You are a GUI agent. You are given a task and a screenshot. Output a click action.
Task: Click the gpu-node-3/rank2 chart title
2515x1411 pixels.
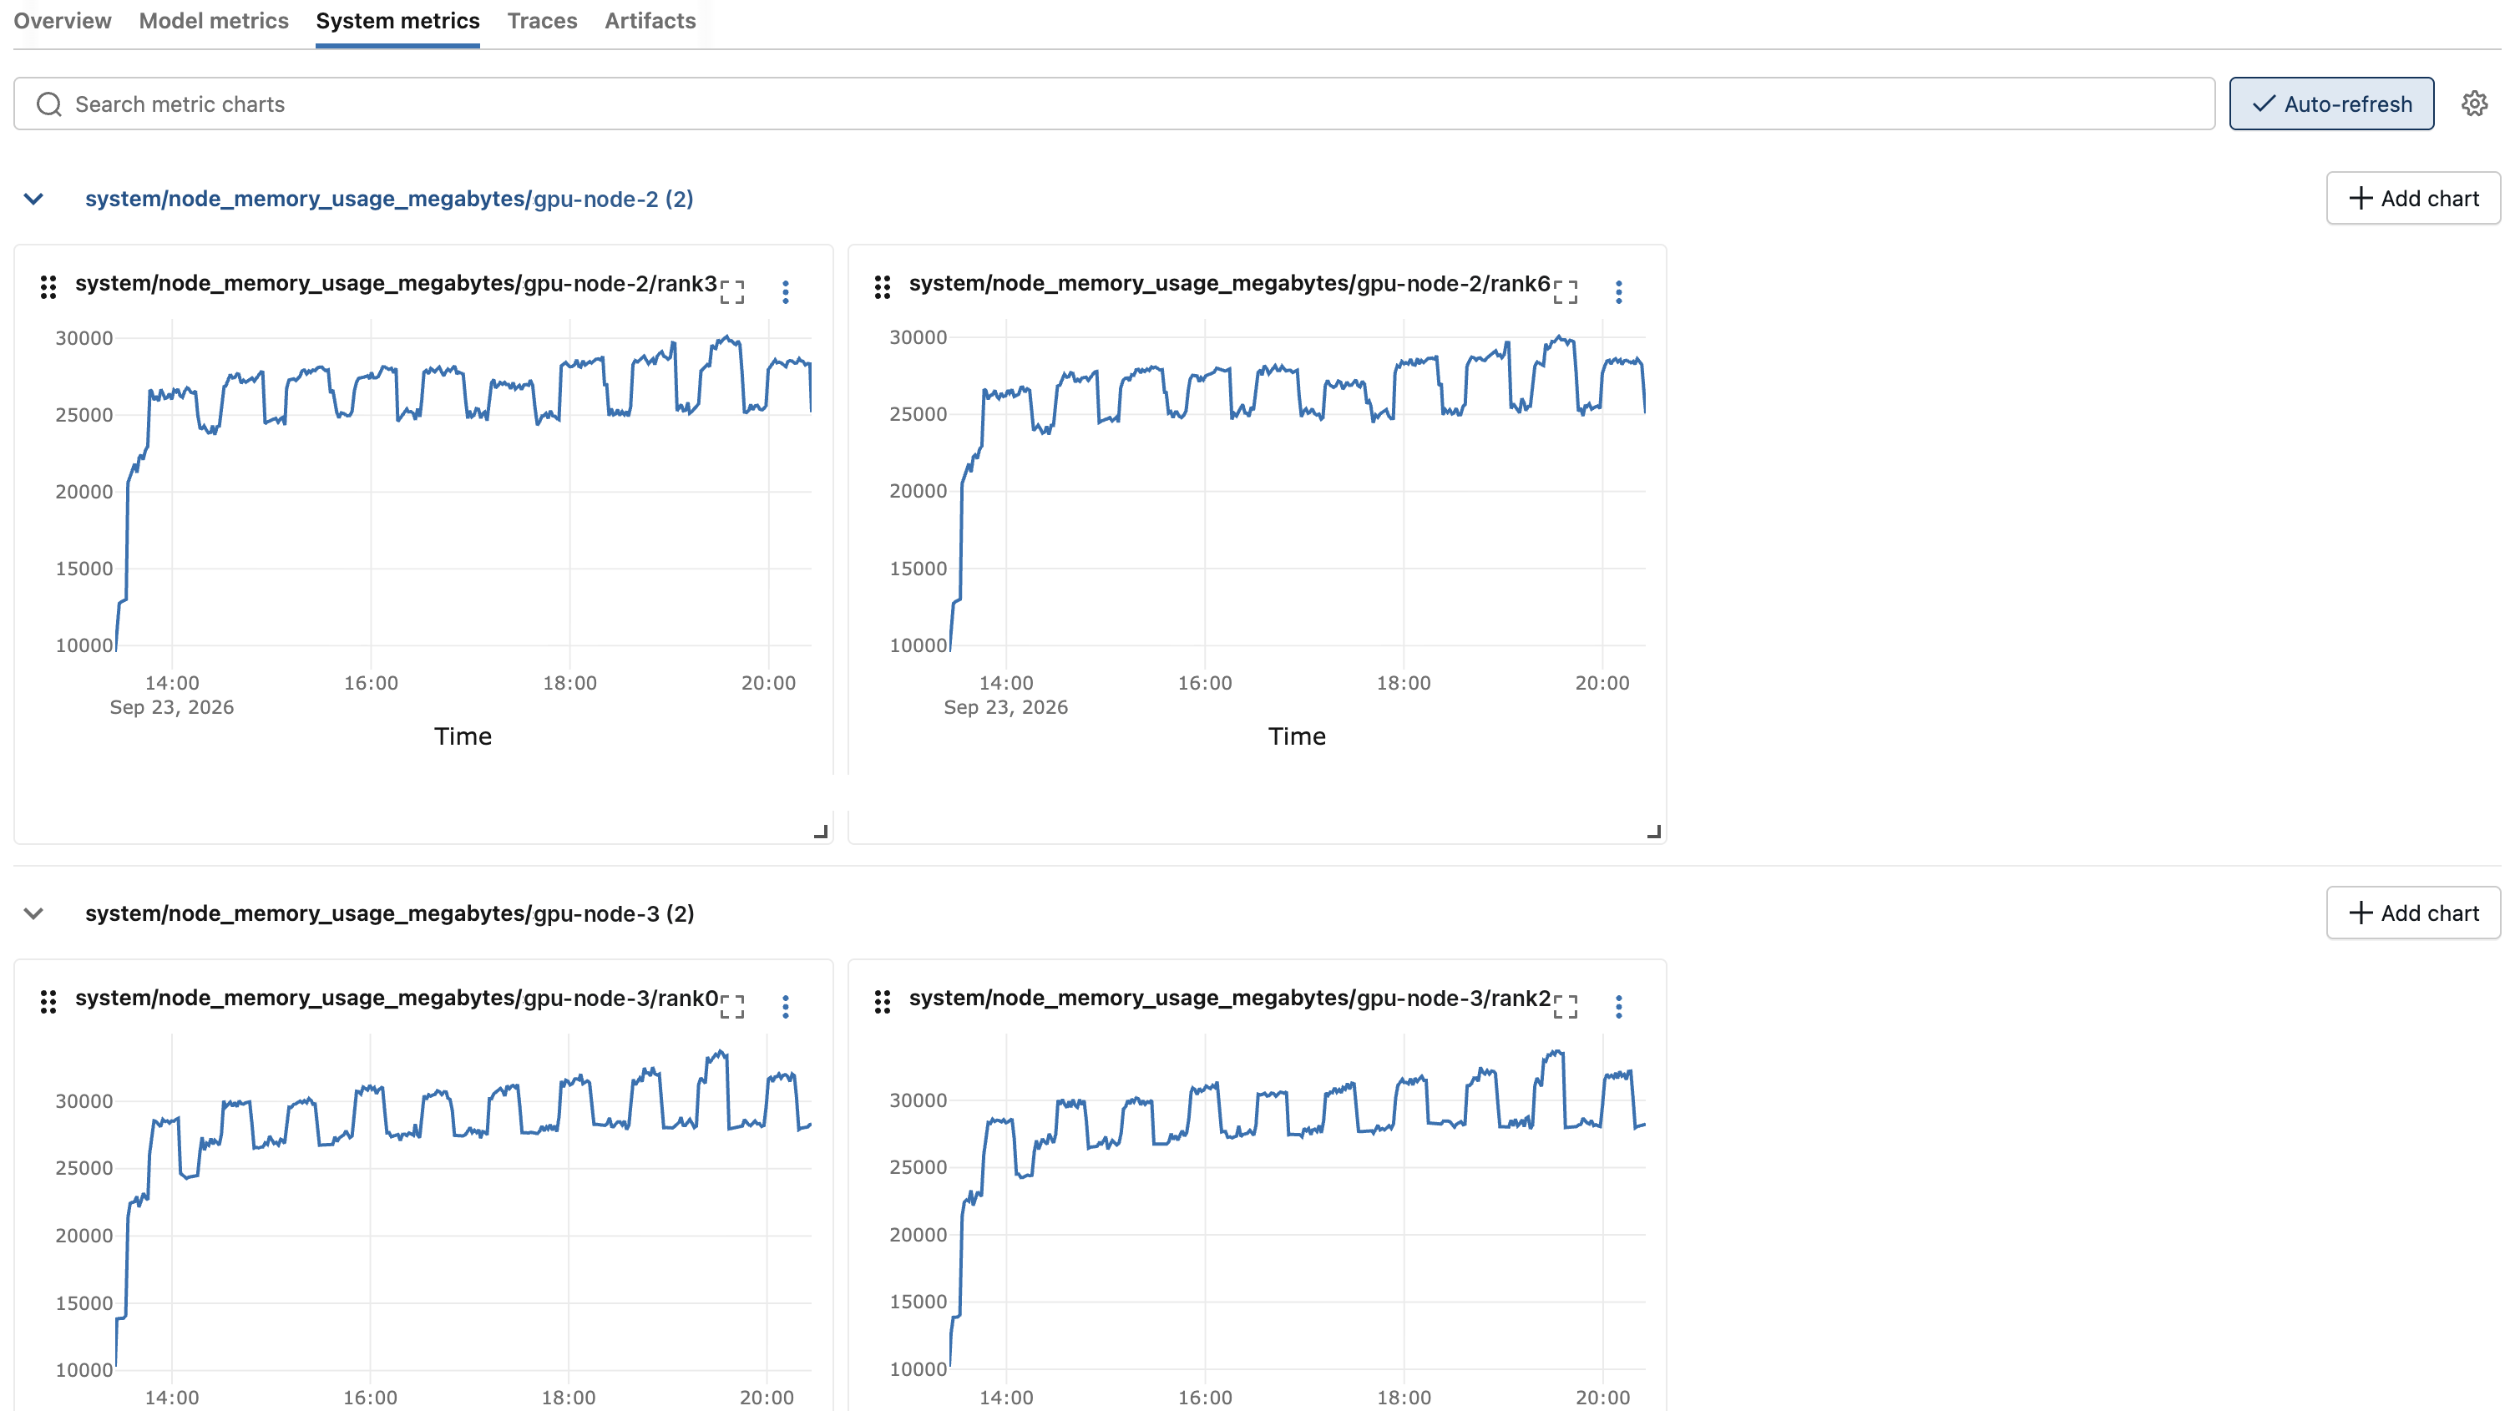1230,999
